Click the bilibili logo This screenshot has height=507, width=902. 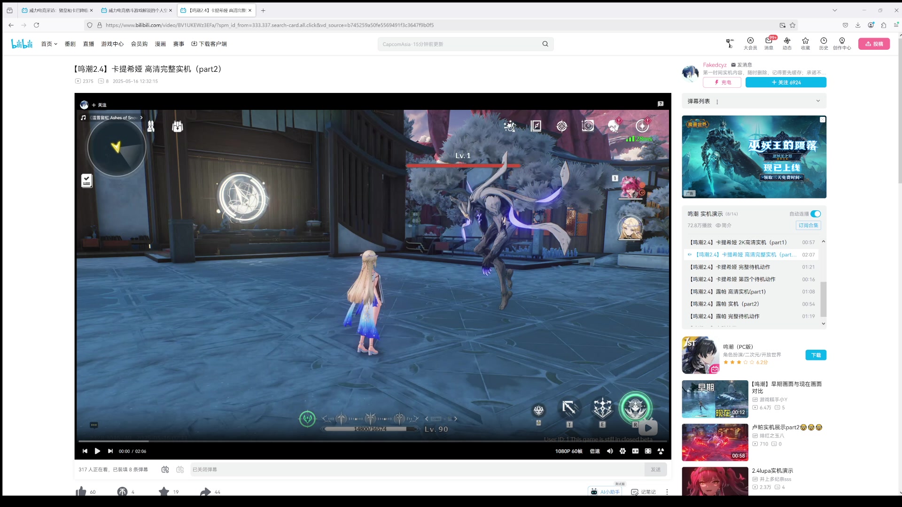point(22,44)
